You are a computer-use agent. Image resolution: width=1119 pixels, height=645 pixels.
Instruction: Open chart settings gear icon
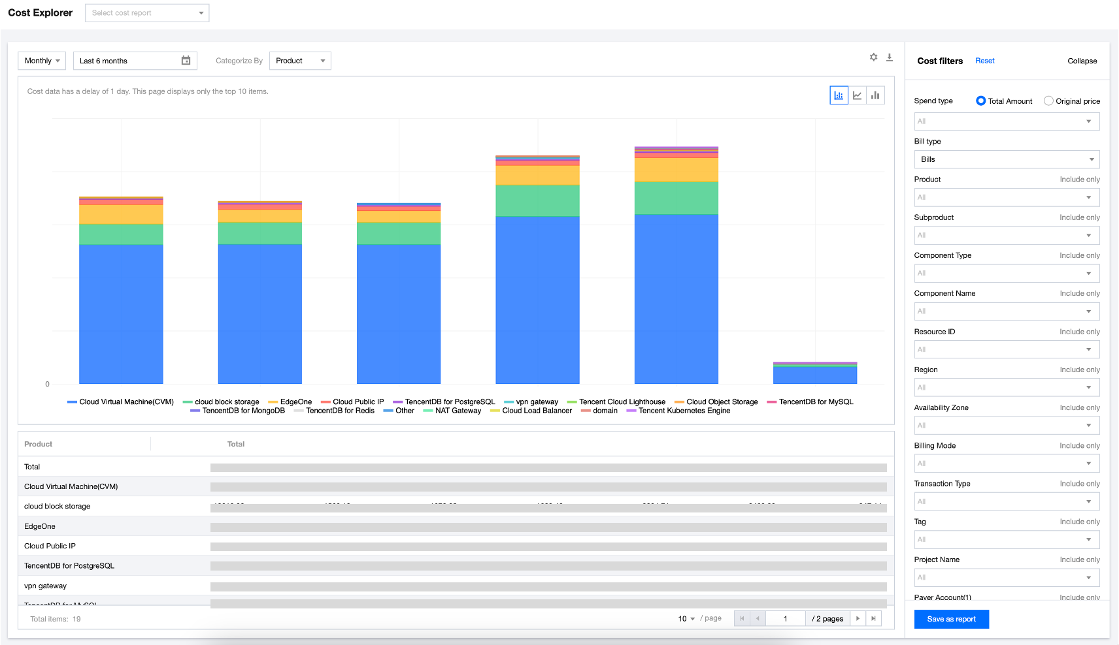873,57
